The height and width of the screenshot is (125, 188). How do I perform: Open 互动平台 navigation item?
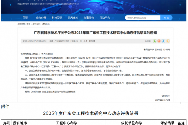coord(105,18)
